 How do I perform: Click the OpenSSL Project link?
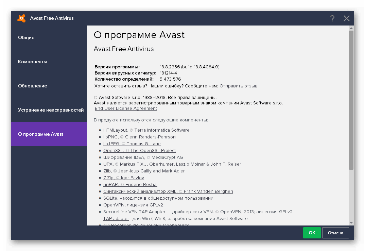click(139, 151)
